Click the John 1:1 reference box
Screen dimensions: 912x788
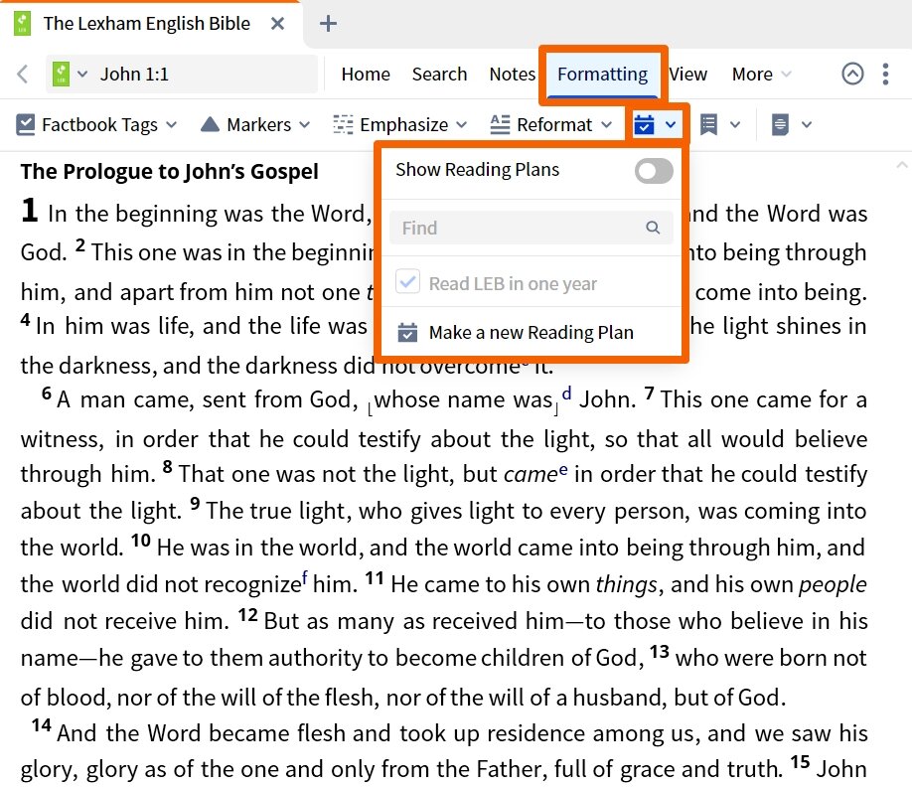182,74
